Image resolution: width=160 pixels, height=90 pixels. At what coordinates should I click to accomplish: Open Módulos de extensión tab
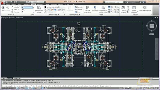(57, 4)
